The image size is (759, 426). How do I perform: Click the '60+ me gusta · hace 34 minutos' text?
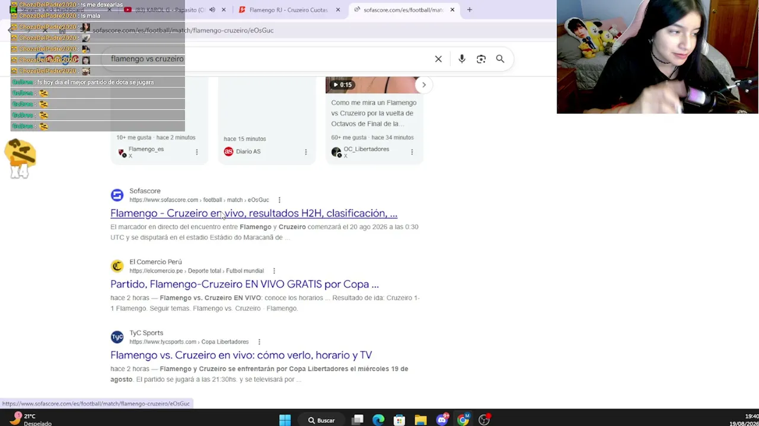[x=372, y=138]
